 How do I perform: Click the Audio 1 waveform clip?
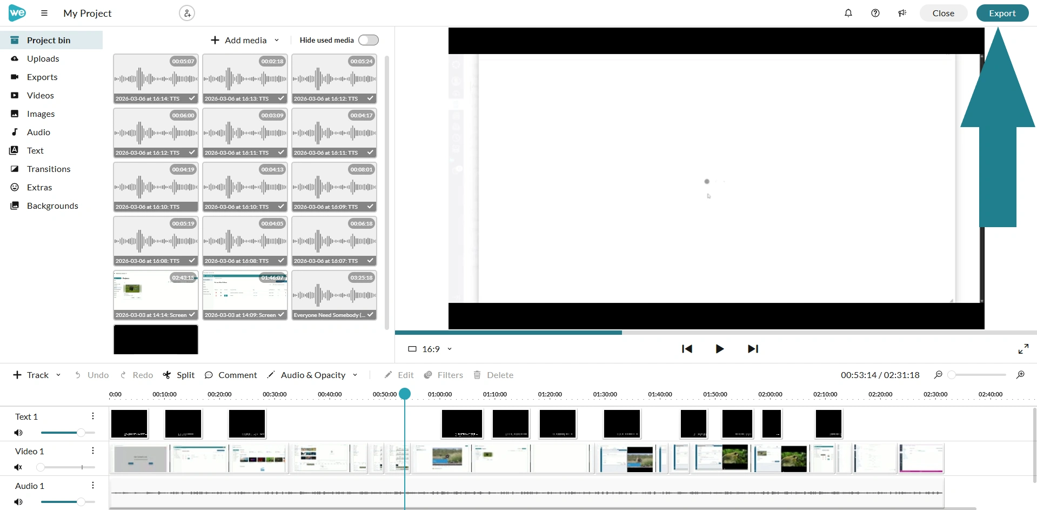click(x=527, y=493)
